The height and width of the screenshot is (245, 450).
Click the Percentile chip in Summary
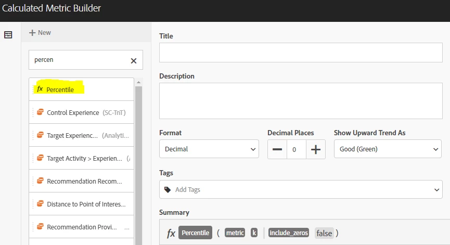(x=196, y=233)
